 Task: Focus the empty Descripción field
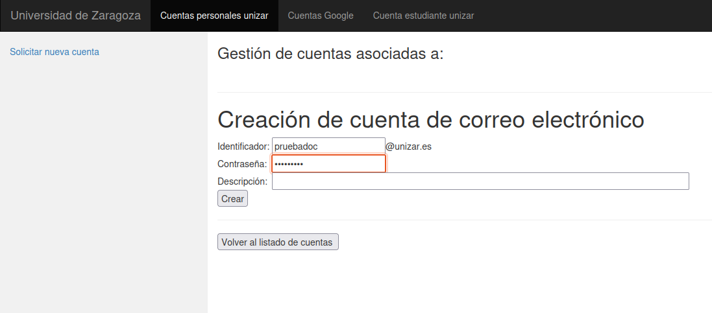click(480, 181)
